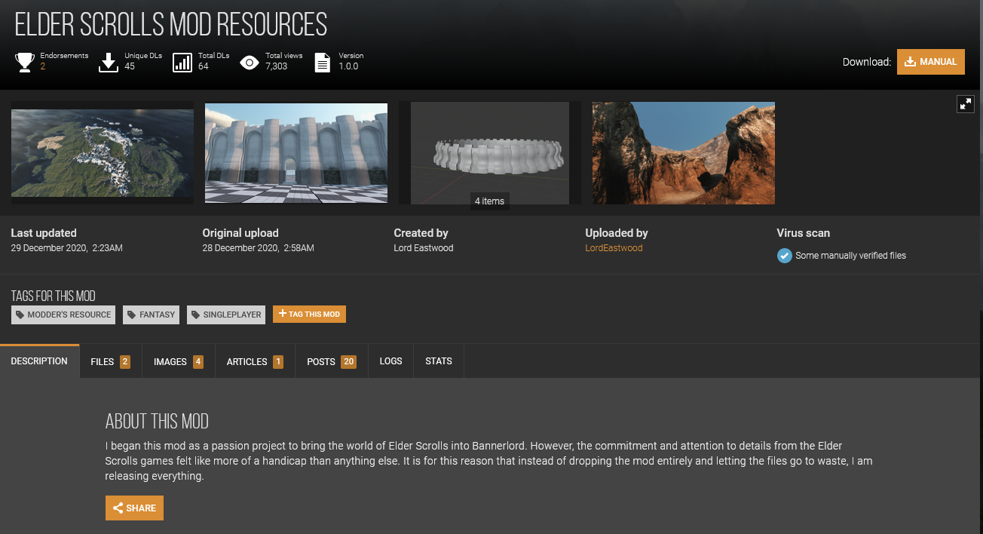This screenshot has height=534, width=983.
Task: Click the version value 1.0.0
Action: tap(348, 66)
